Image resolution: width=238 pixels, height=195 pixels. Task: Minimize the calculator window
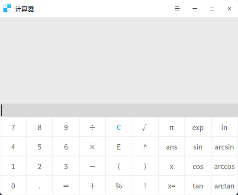pos(195,9)
